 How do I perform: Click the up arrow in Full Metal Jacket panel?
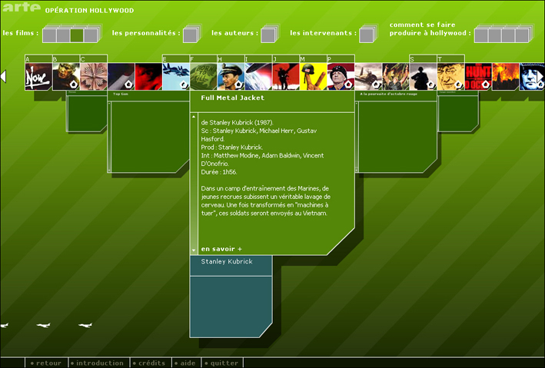point(194,117)
